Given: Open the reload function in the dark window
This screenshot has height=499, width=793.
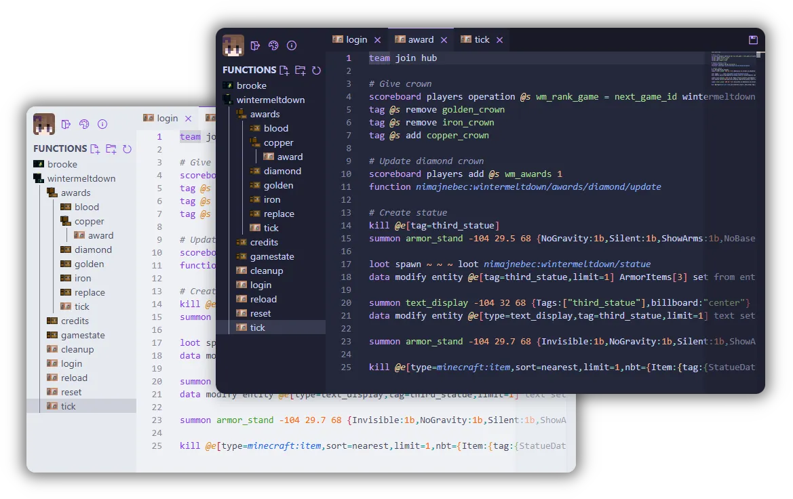Looking at the screenshot, I should 263,299.
